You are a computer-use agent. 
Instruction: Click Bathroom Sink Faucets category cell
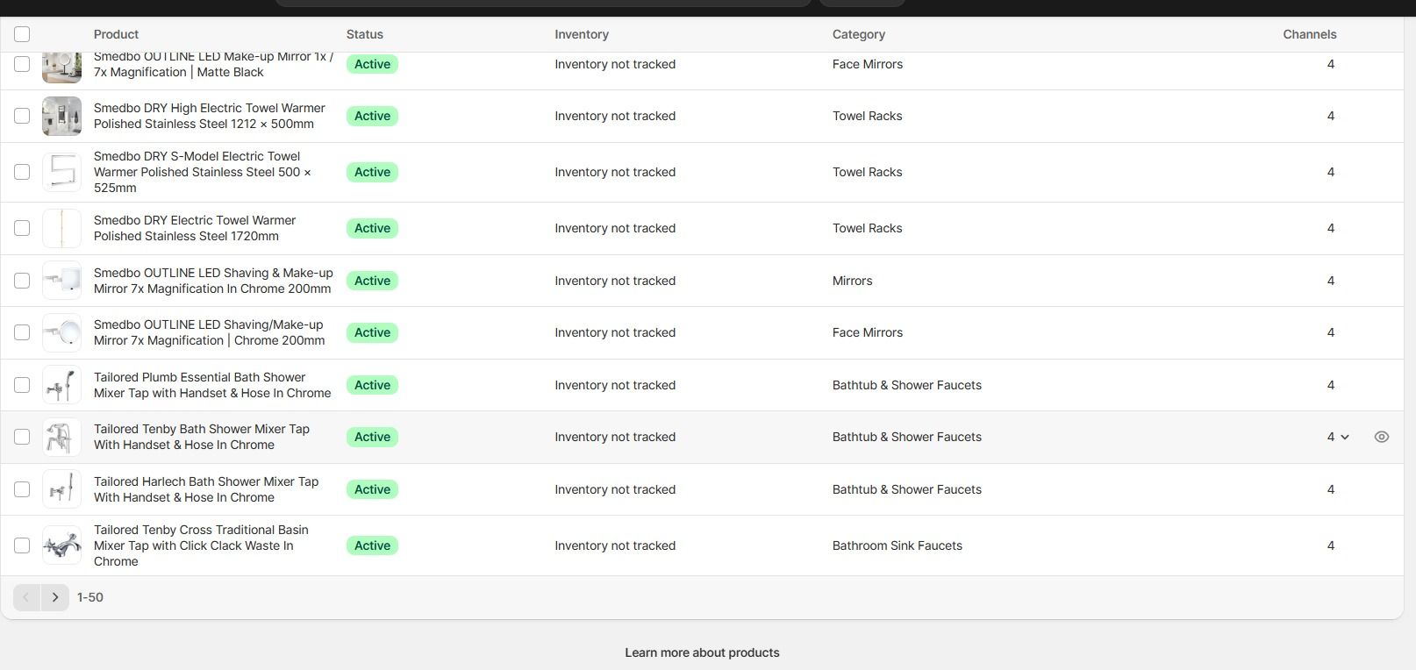tap(898, 545)
